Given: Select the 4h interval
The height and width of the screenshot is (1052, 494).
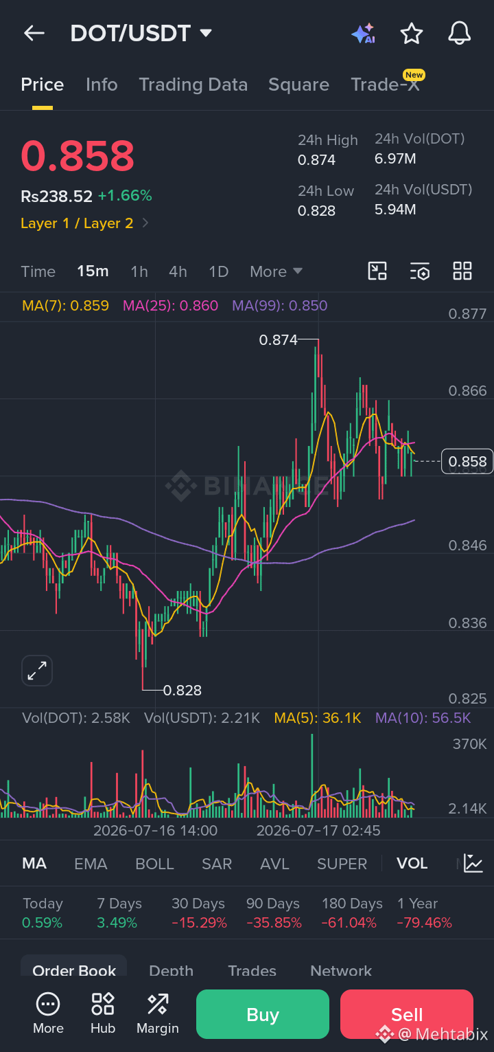Looking at the screenshot, I should tap(178, 271).
